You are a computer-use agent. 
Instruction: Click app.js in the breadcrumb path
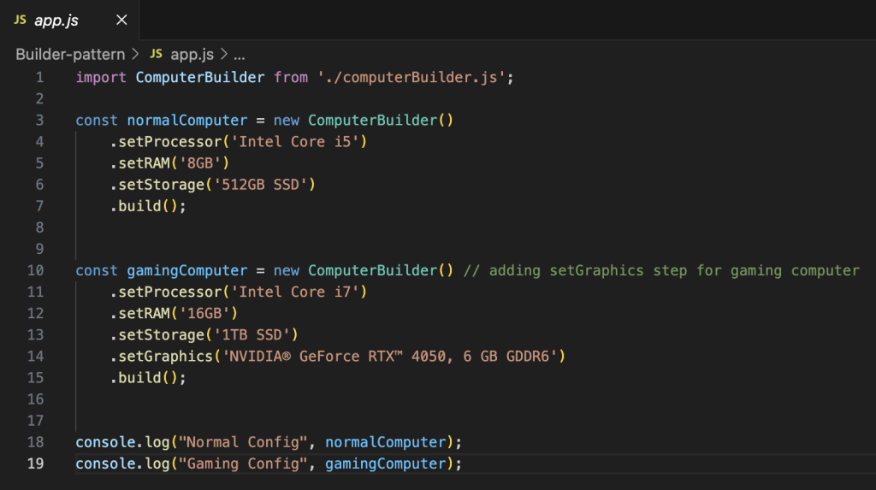192,54
